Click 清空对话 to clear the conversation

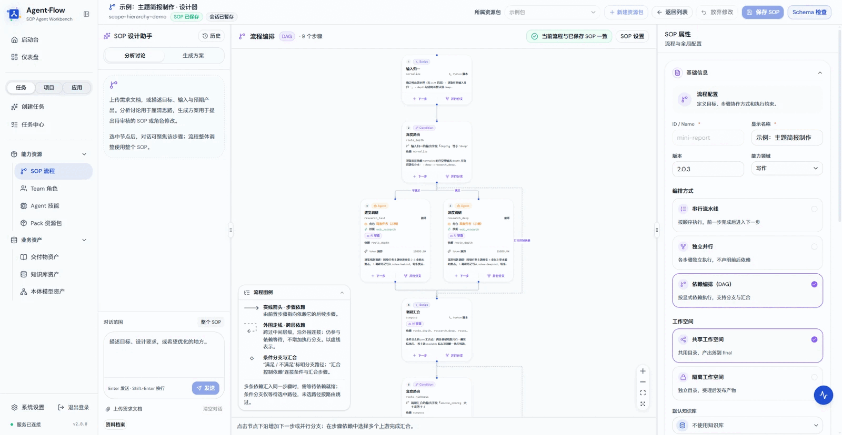point(213,409)
